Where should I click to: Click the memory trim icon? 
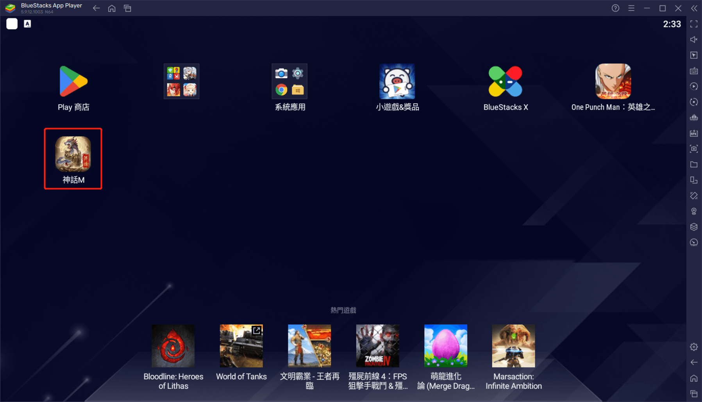tap(694, 117)
